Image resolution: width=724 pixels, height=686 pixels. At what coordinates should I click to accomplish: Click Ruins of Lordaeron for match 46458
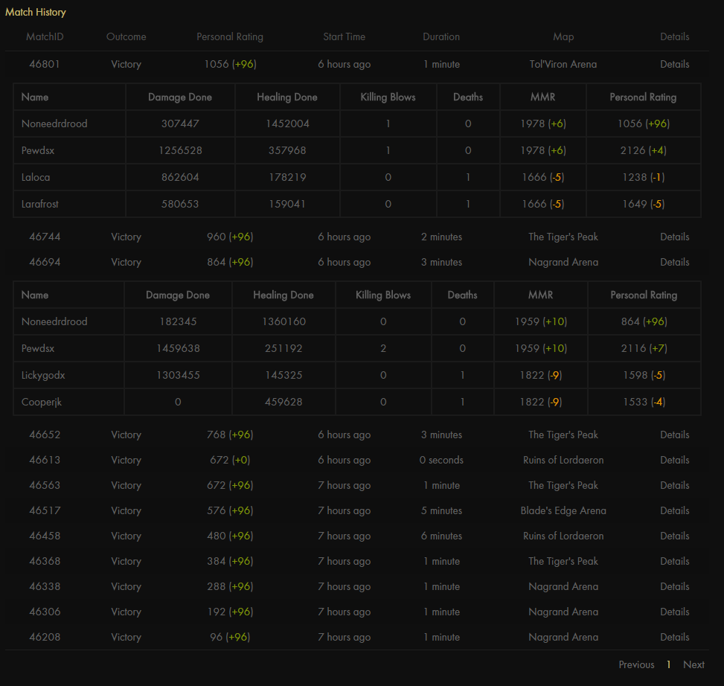point(563,536)
